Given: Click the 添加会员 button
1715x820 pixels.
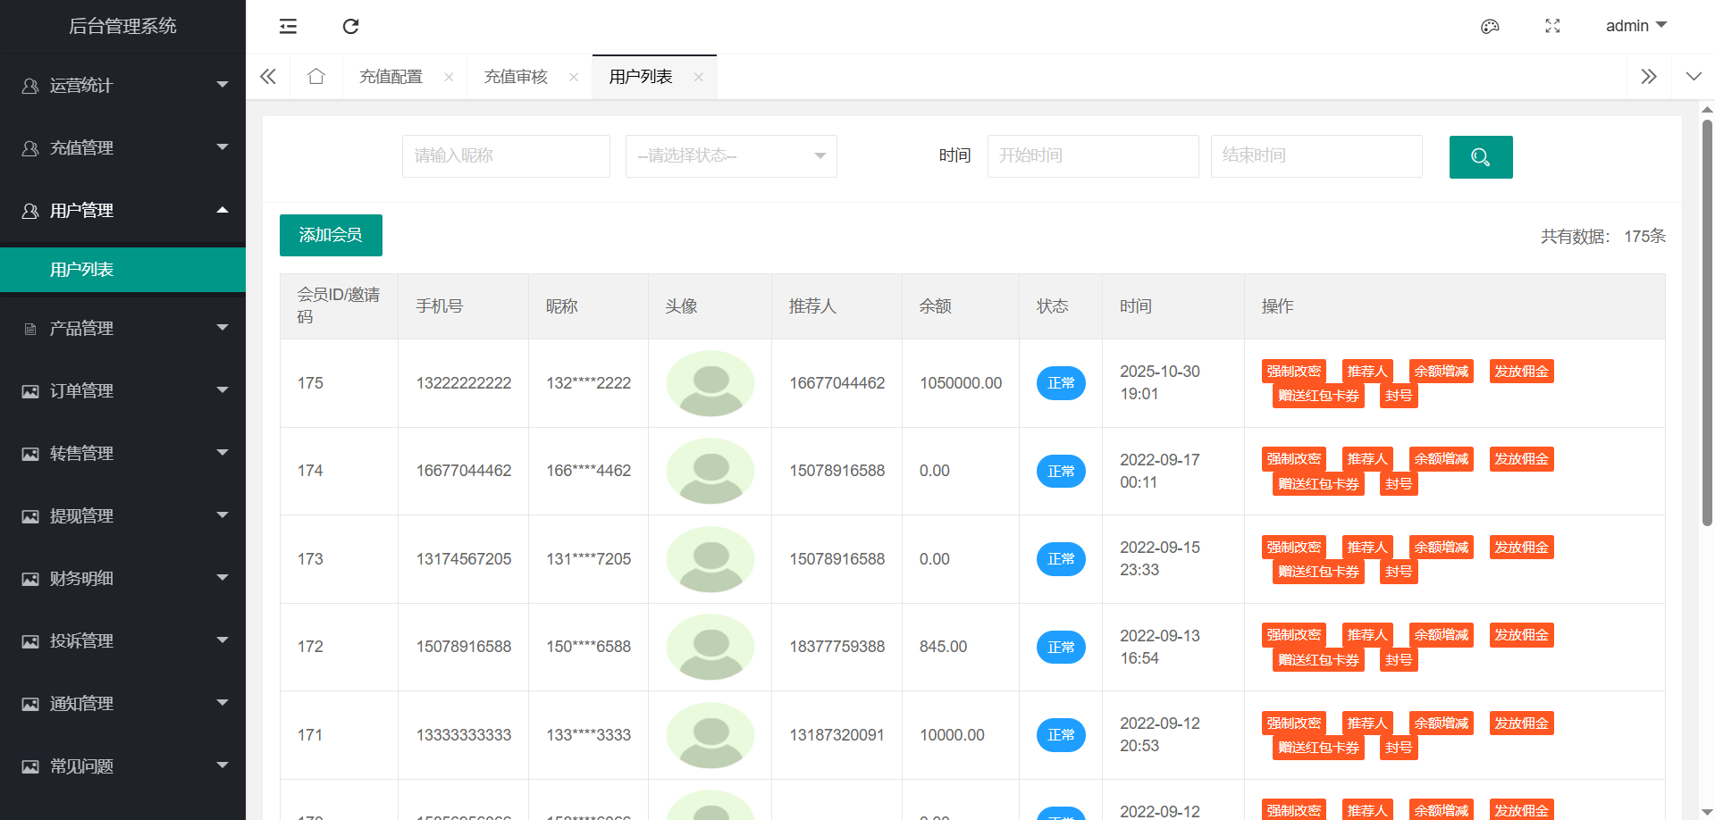Looking at the screenshot, I should pos(331,235).
